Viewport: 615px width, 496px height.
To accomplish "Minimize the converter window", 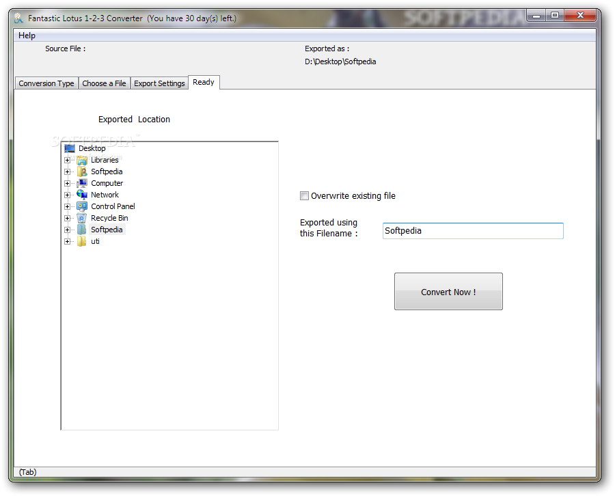I will [536, 16].
